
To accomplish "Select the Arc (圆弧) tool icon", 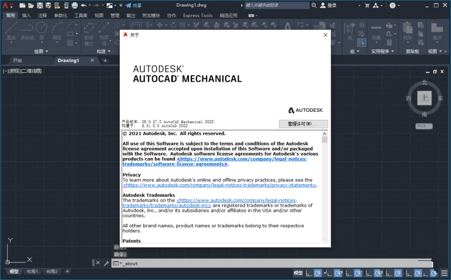I will [x=57, y=28].
